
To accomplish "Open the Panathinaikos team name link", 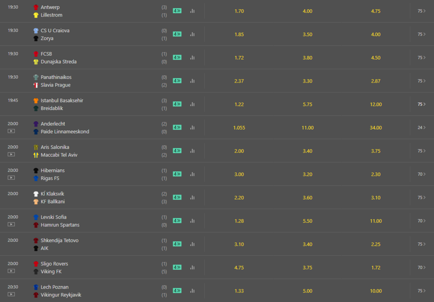I will click(56, 77).
